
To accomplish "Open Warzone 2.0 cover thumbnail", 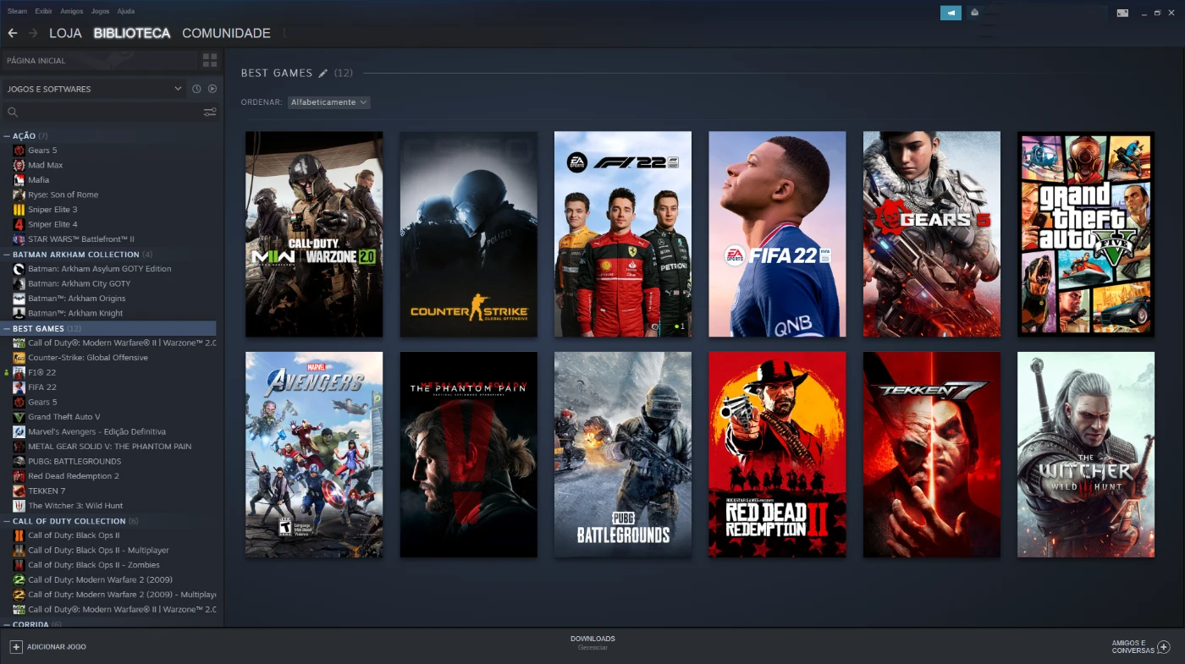I will pyautogui.click(x=314, y=234).
